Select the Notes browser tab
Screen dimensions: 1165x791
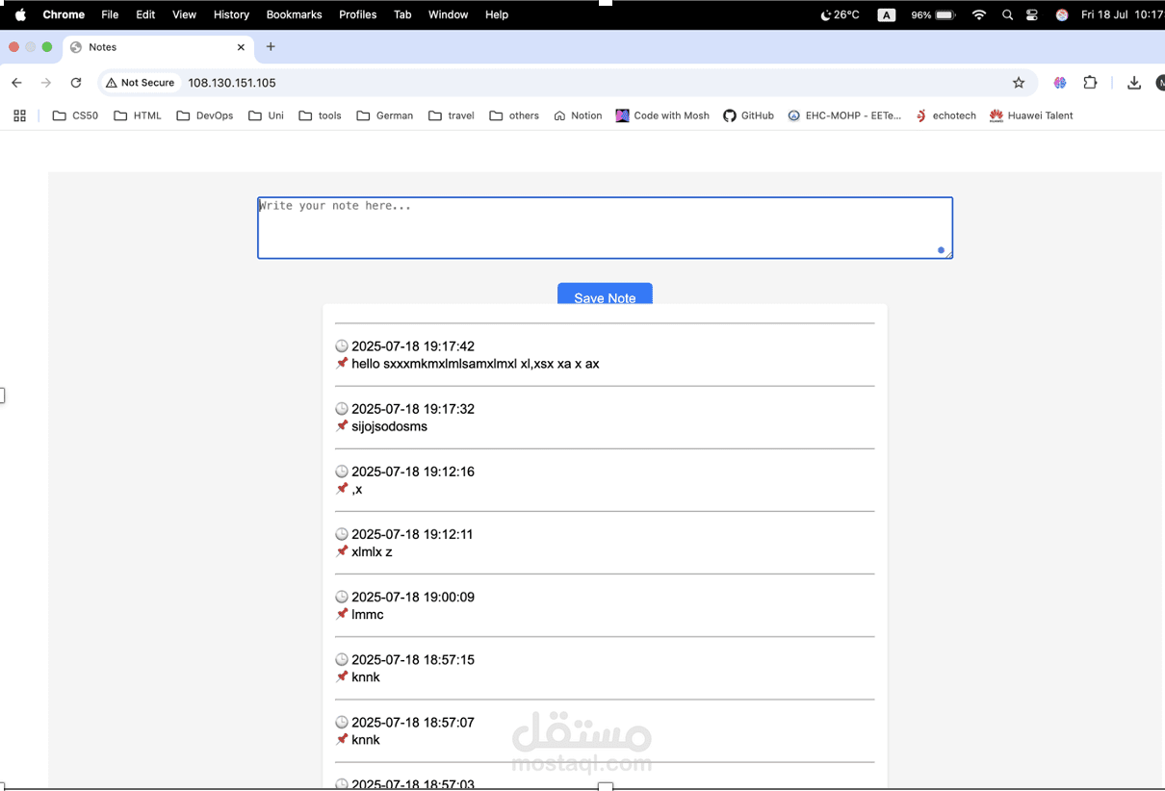[x=159, y=47]
